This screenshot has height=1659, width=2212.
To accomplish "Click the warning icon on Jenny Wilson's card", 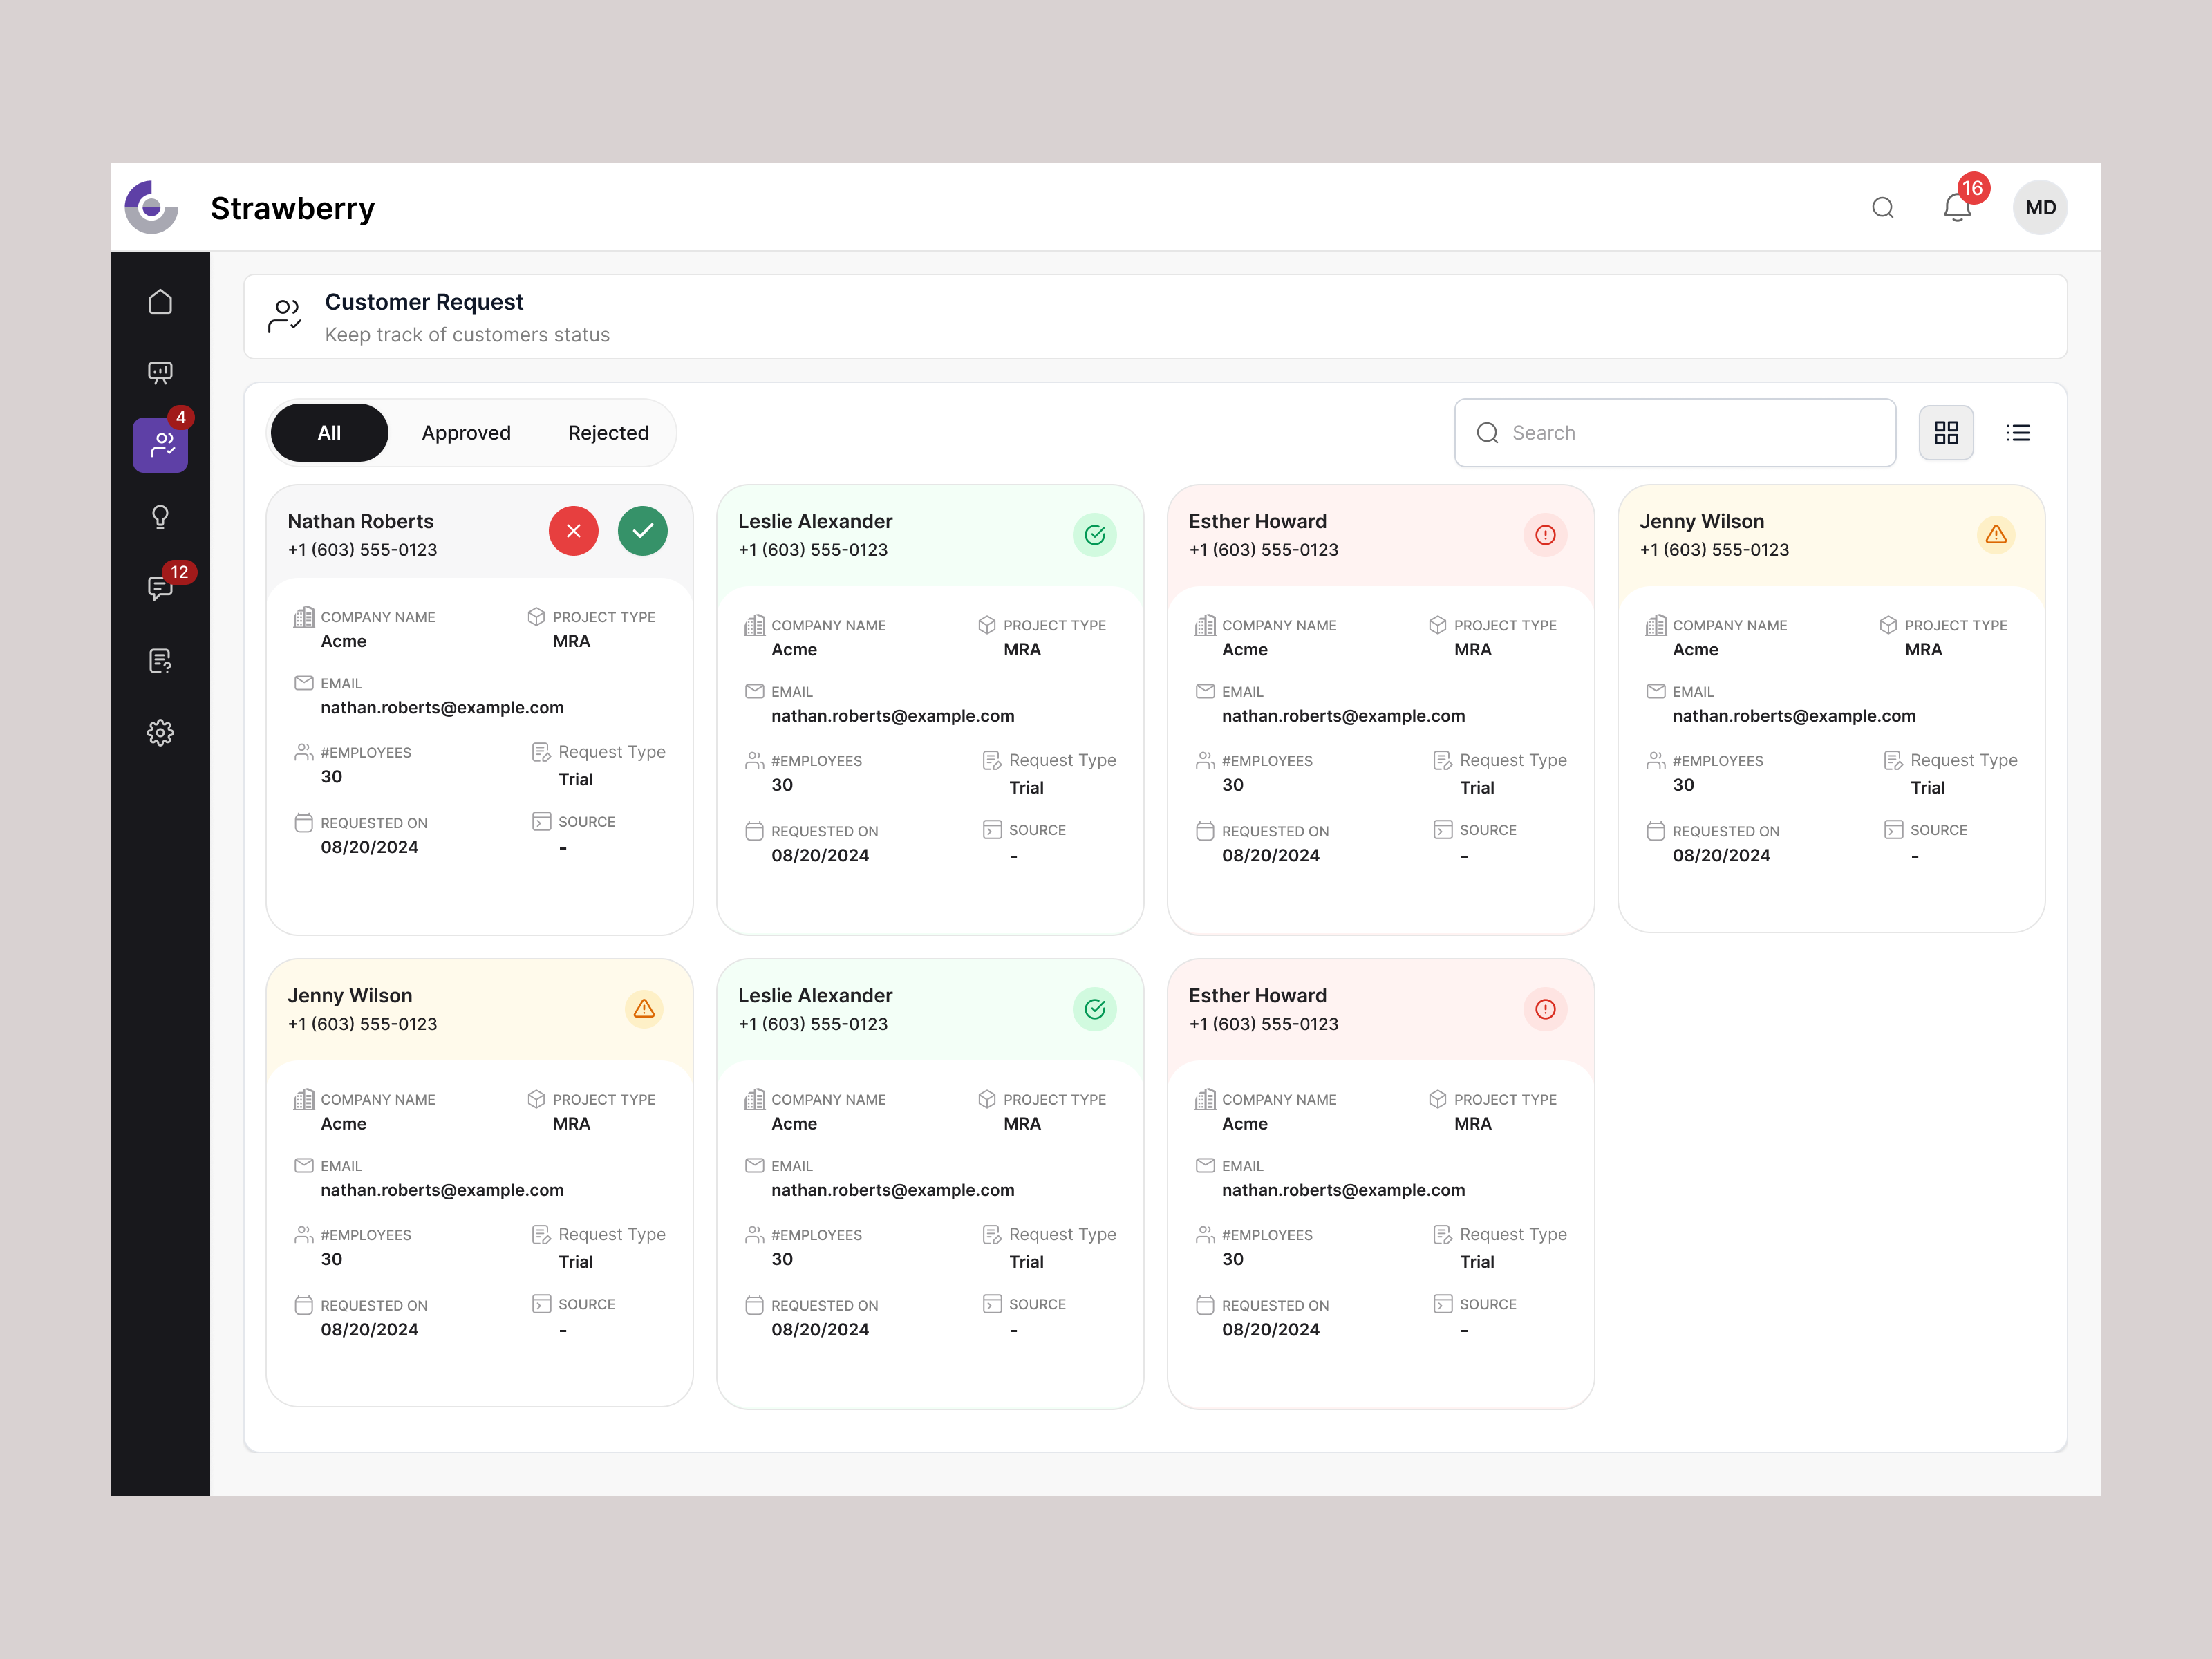I will [x=1996, y=535].
